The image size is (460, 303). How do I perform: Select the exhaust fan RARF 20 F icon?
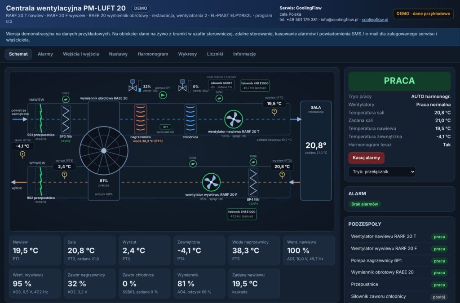(x=211, y=182)
